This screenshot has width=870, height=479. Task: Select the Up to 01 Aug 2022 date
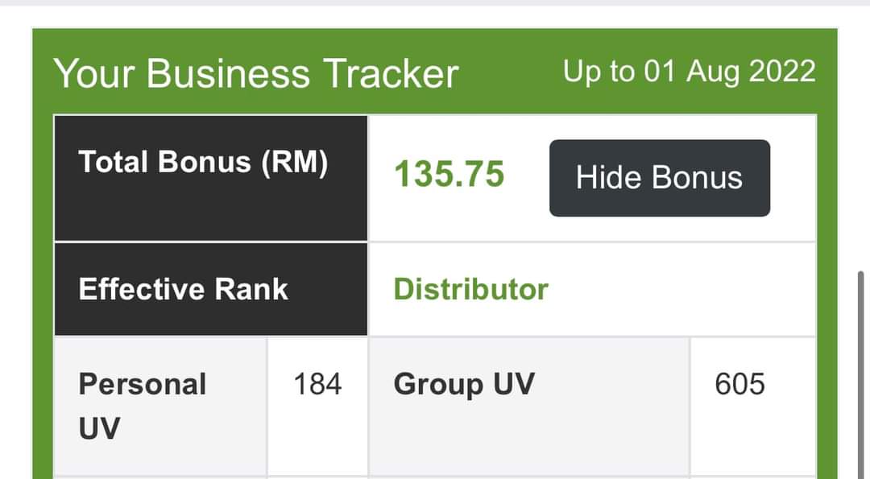click(689, 72)
